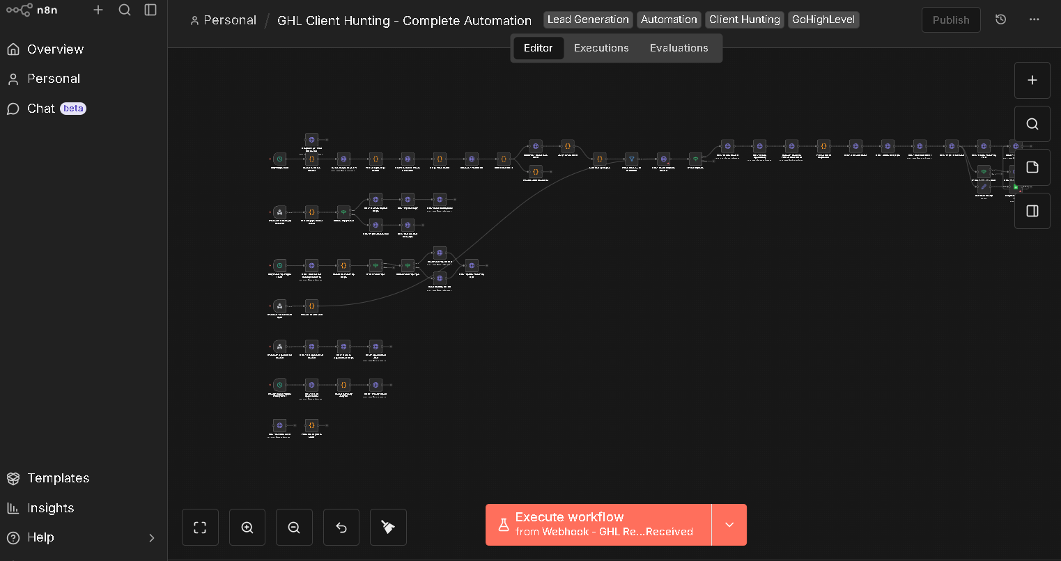Click the Lead Generation tag

[588, 19]
